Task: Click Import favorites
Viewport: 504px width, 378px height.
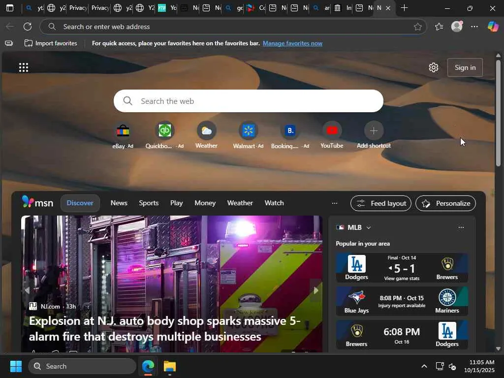Action: point(51,43)
